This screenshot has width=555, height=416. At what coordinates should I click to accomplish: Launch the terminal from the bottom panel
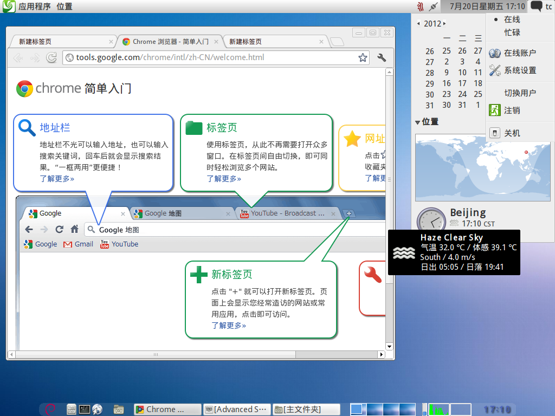[x=84, y=409]
